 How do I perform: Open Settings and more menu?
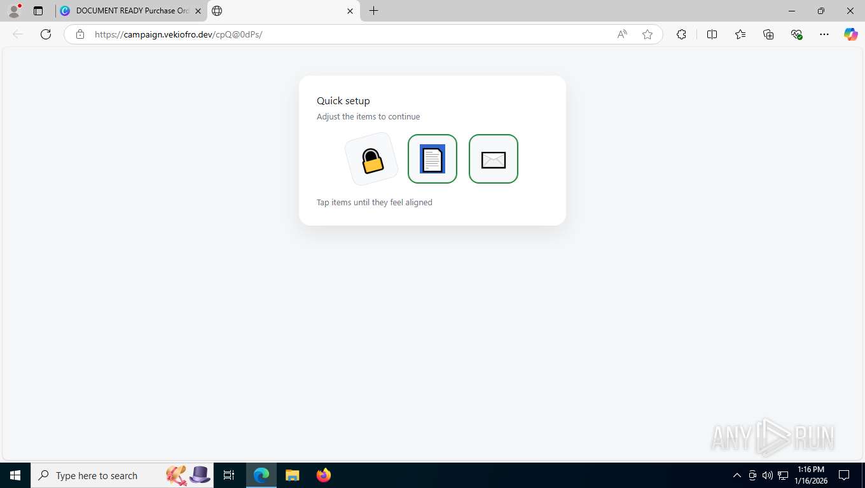click(824, 34)
